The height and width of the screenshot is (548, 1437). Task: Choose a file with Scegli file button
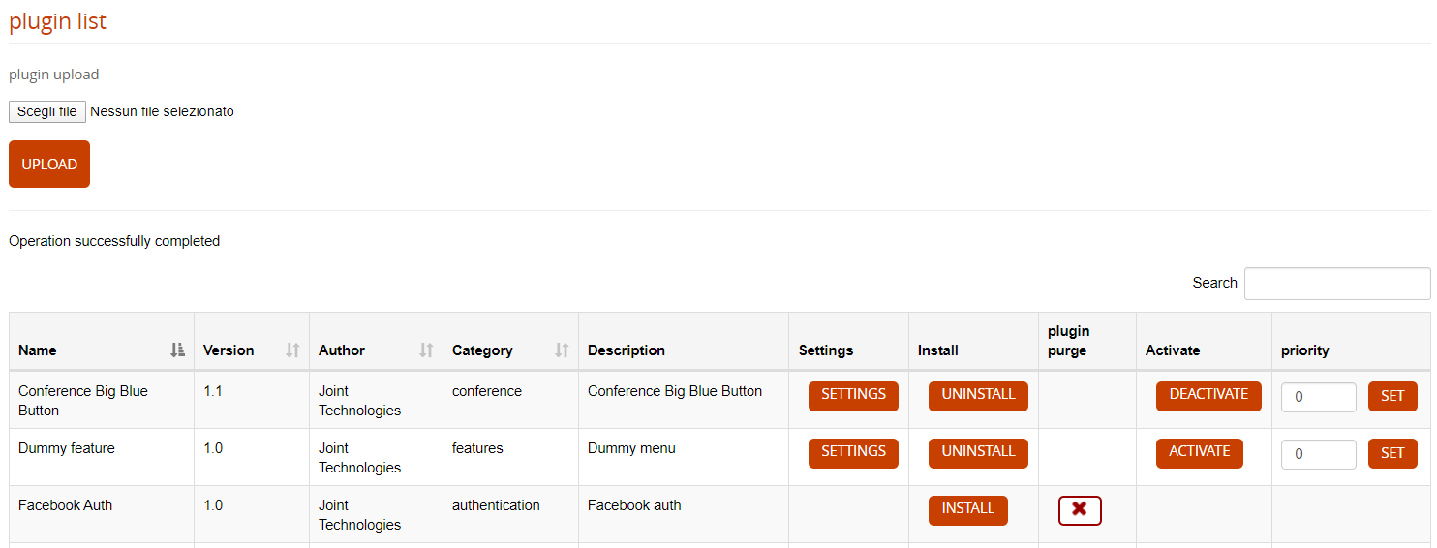tap(47, 112)
